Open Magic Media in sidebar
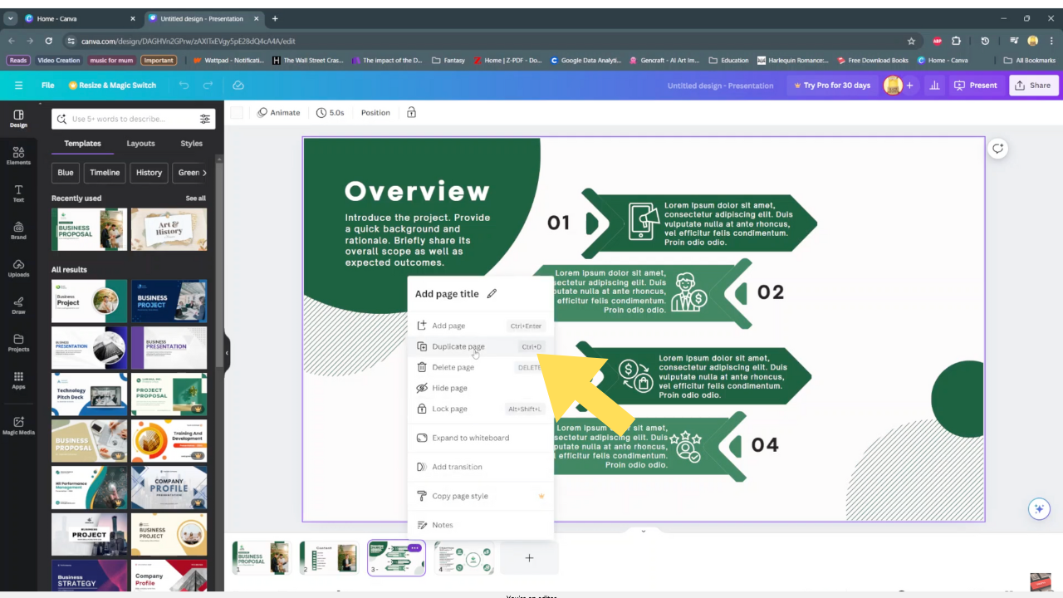The height and width of the screenshot is (598, 1063). coord(18,425)
